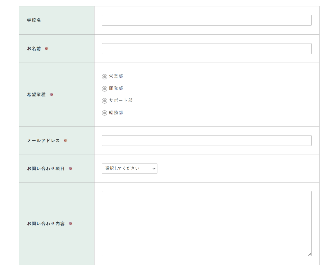Pick the サポート部 radio button
The image size is (330, 271).
[104, 101]
